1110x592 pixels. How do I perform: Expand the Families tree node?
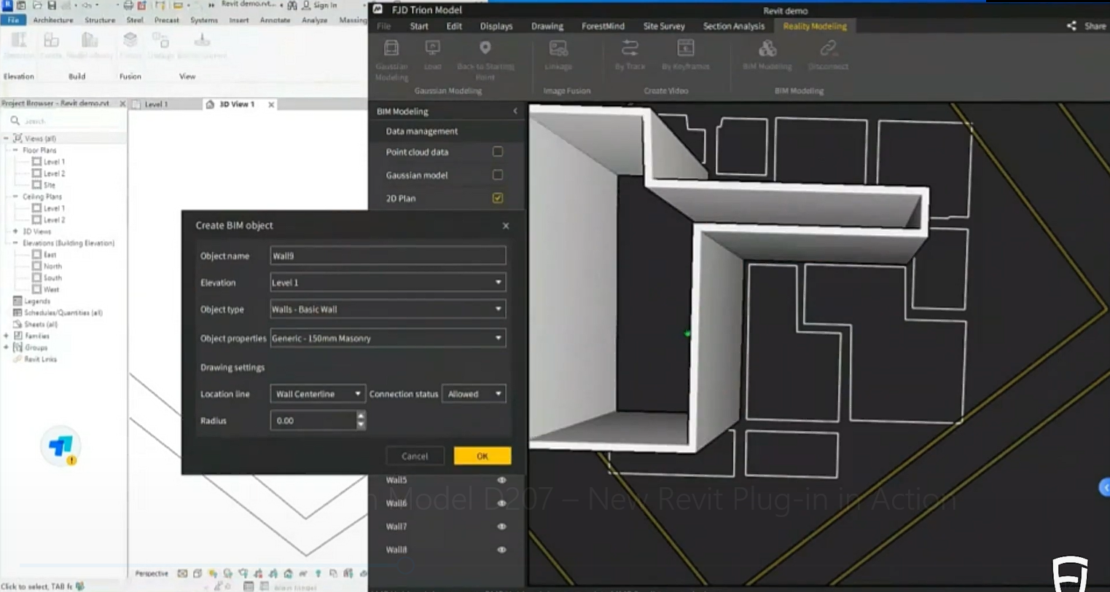click(7, 336)
